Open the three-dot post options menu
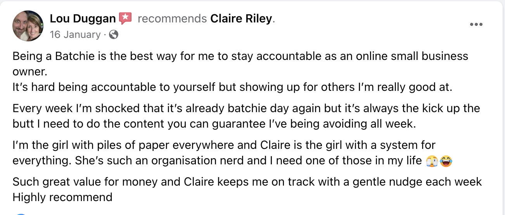 pos(476,24)
